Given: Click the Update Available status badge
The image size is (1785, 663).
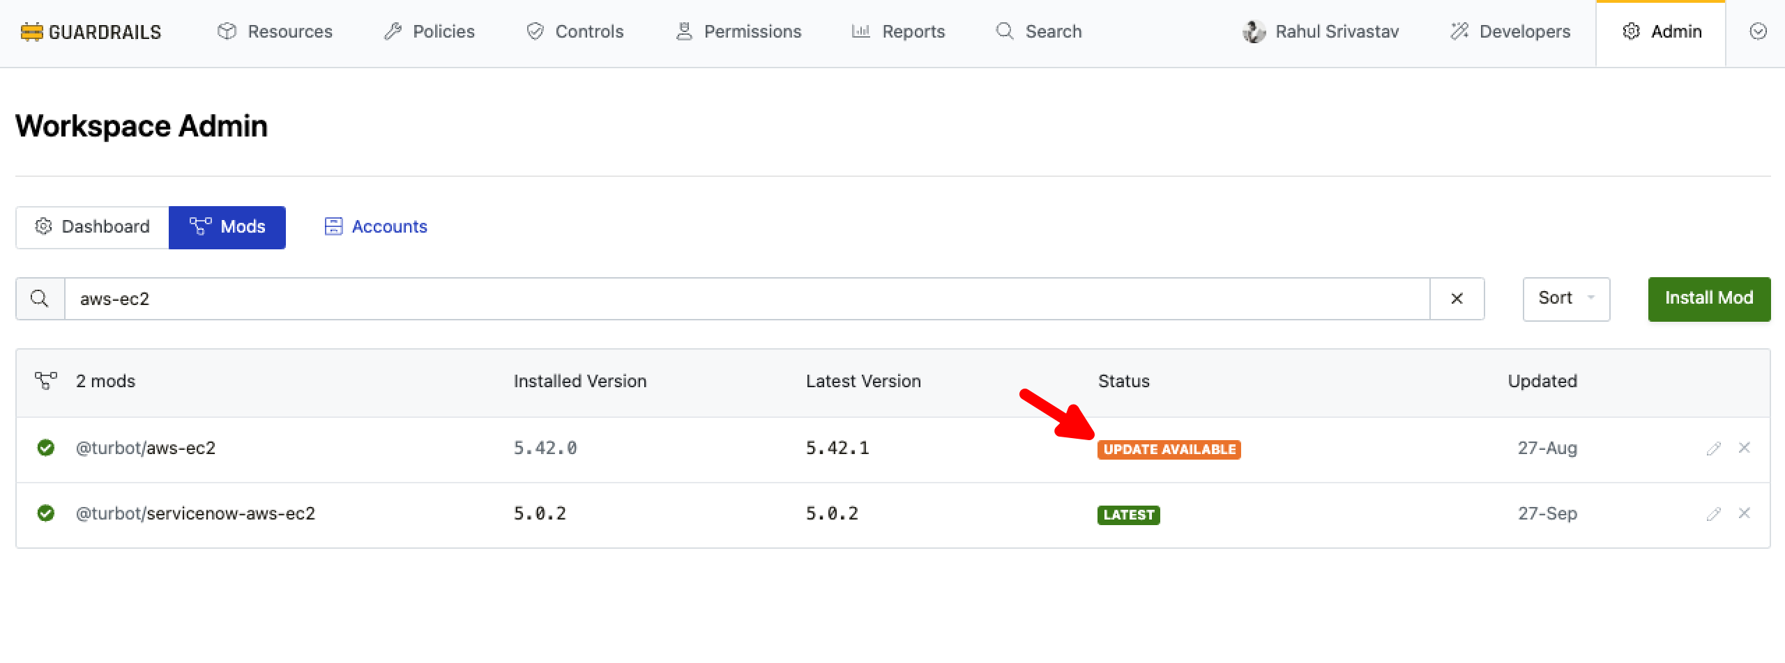Looking at the screenshot, I should pos(1169,449).
